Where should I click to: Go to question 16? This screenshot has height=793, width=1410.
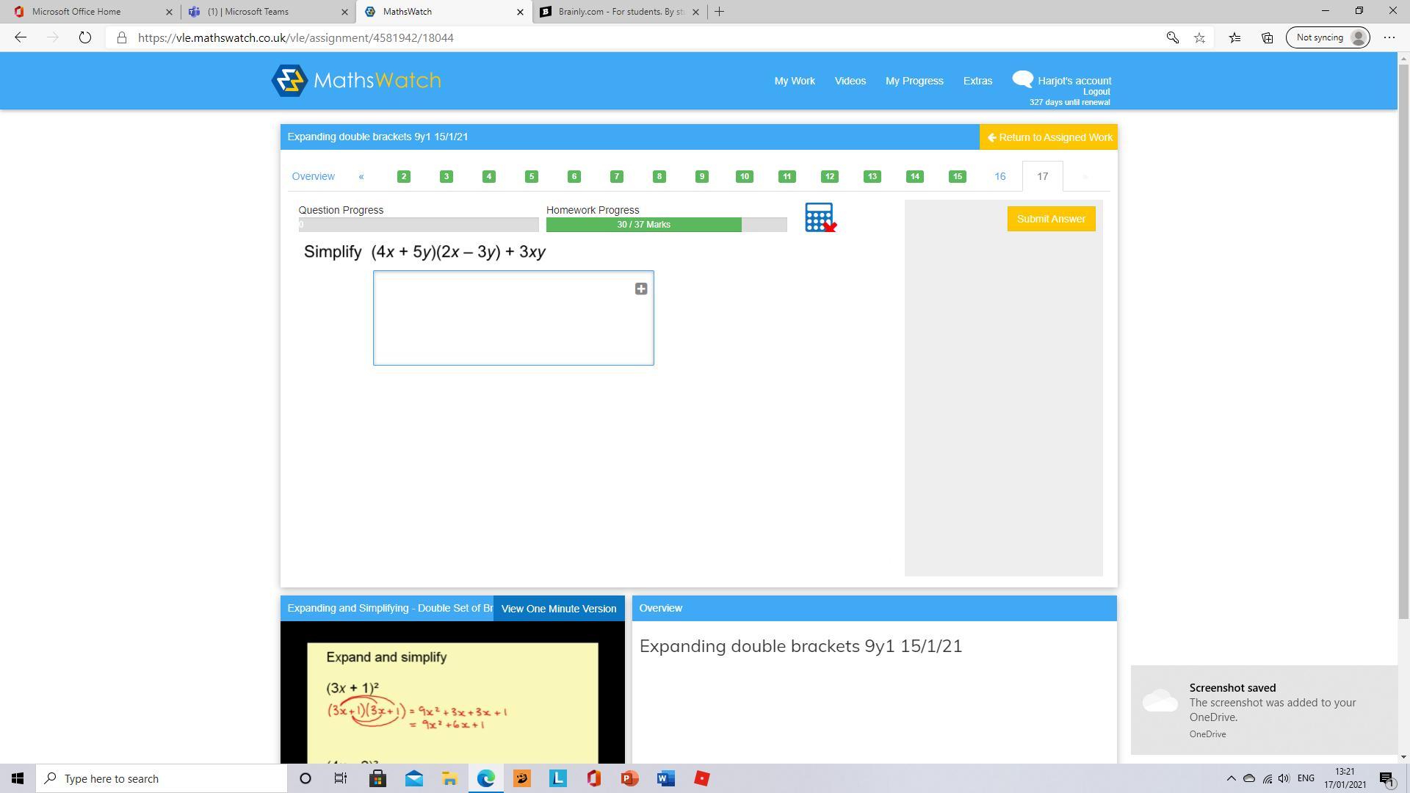pos(999,176)
